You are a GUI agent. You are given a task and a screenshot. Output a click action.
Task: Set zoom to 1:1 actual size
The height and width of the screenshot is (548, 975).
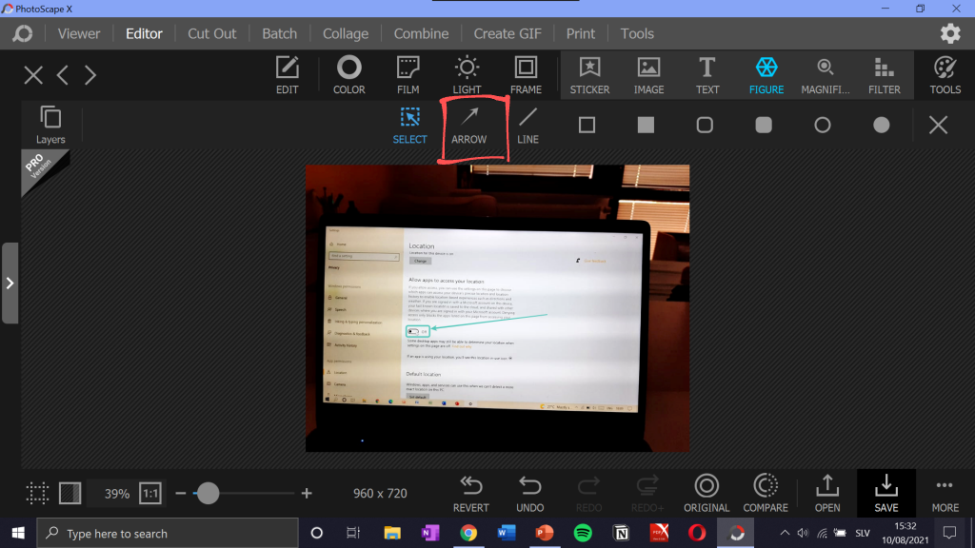click(150, 494)
